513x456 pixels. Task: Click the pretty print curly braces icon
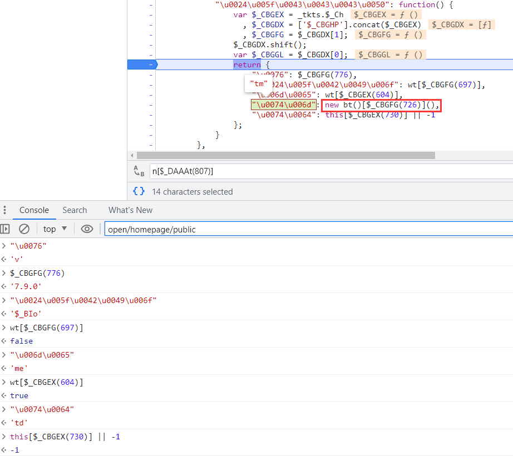point(139,191)
